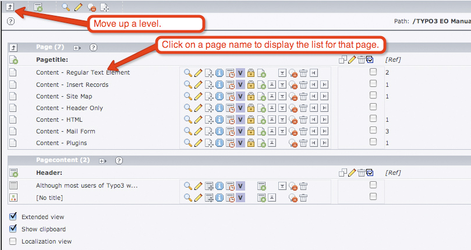The height and width of the screenshot is (250, 471).
Task: Click the lock permissions icon for 'Content - Mail Form'
Action: tap(251, 131)
